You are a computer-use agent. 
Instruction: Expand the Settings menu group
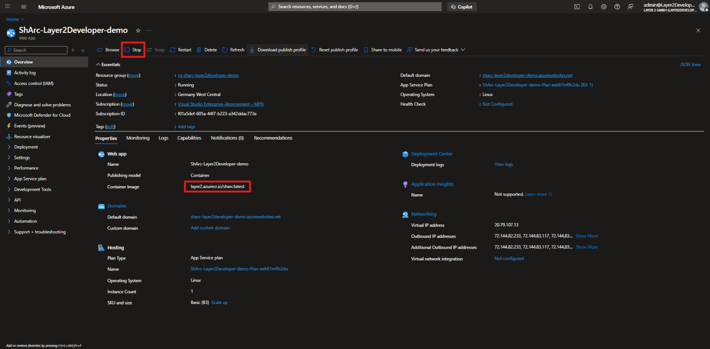point(21,158)
